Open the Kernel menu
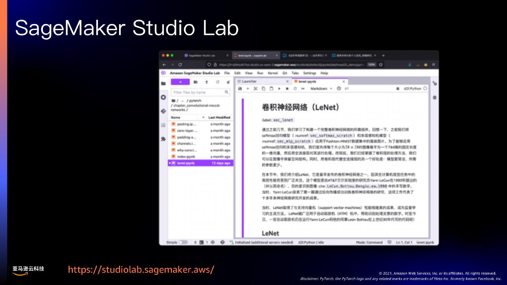 point(273,73)
